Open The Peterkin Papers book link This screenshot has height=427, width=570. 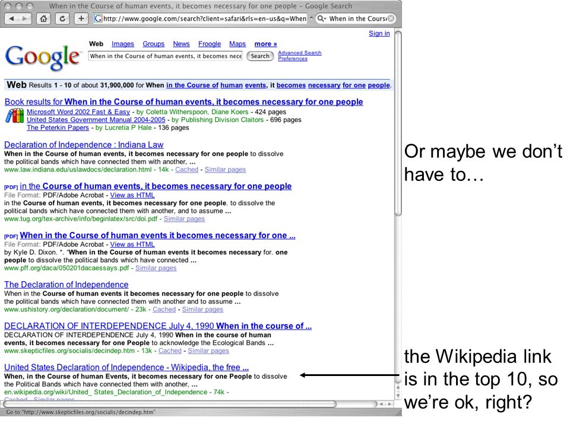coord(58,128)
